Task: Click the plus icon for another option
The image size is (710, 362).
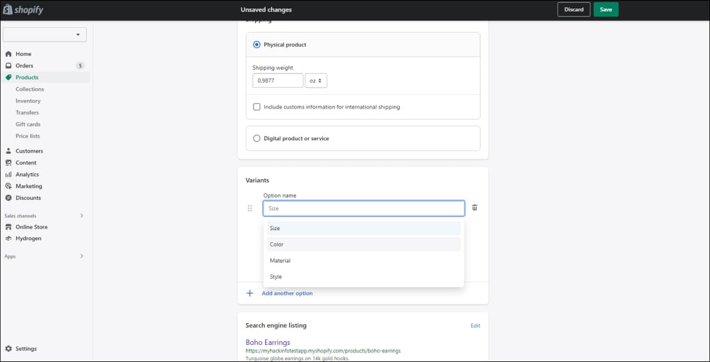Action: point(250,293)
